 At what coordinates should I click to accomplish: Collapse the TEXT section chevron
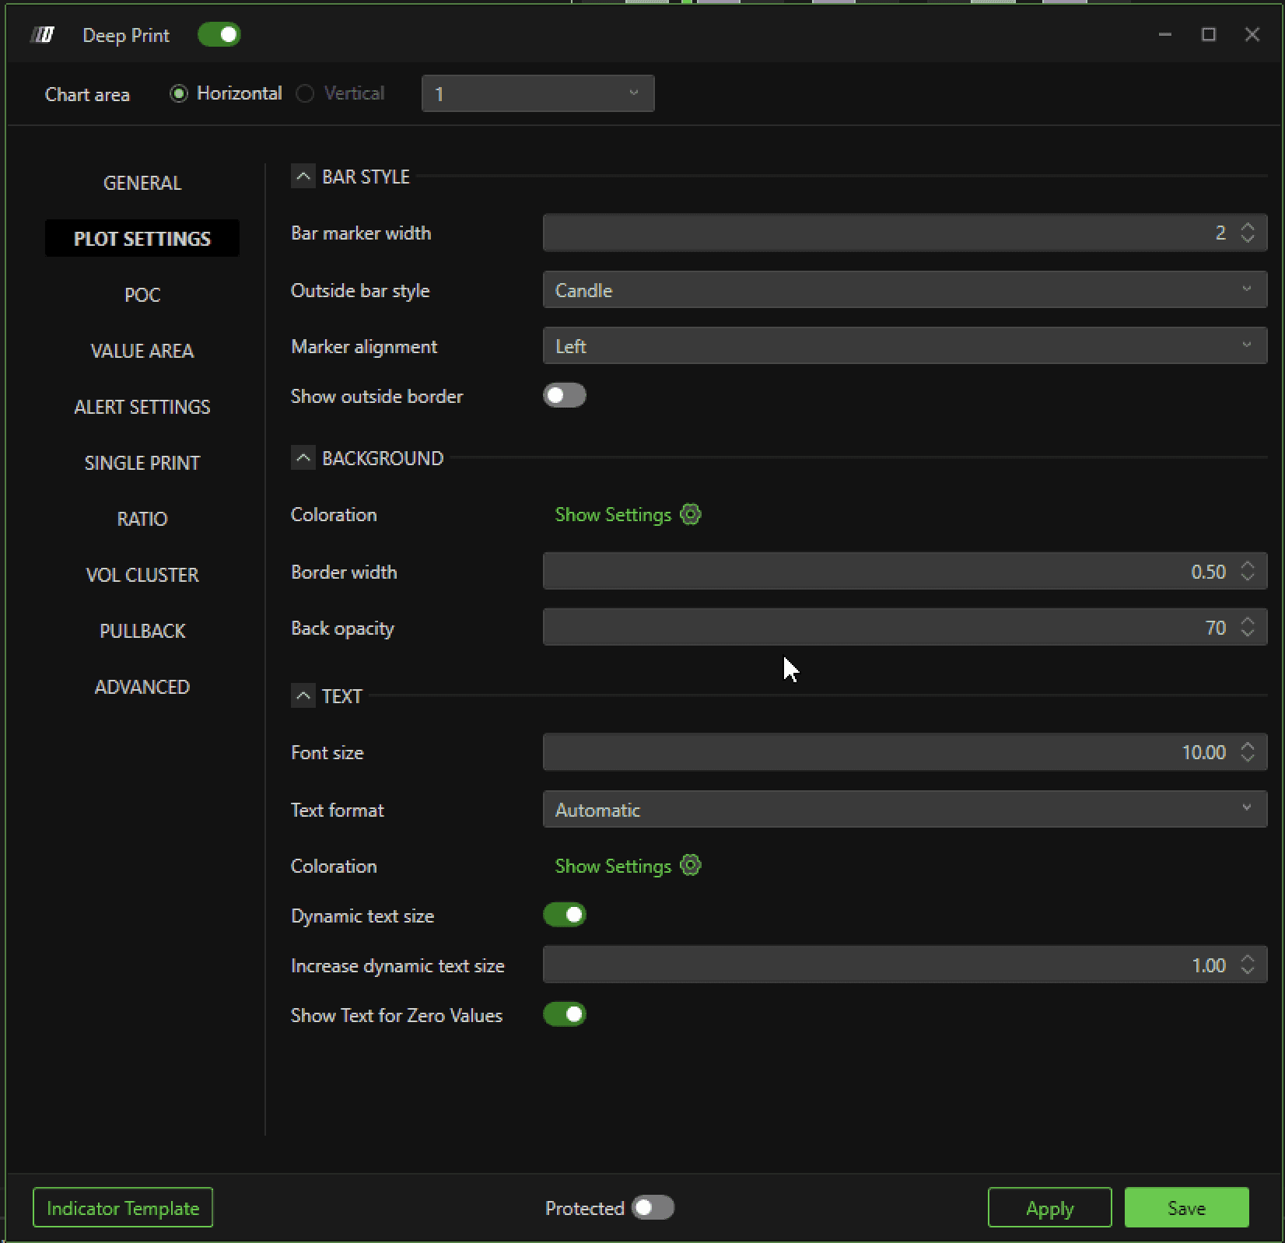[x=303, y=695]
